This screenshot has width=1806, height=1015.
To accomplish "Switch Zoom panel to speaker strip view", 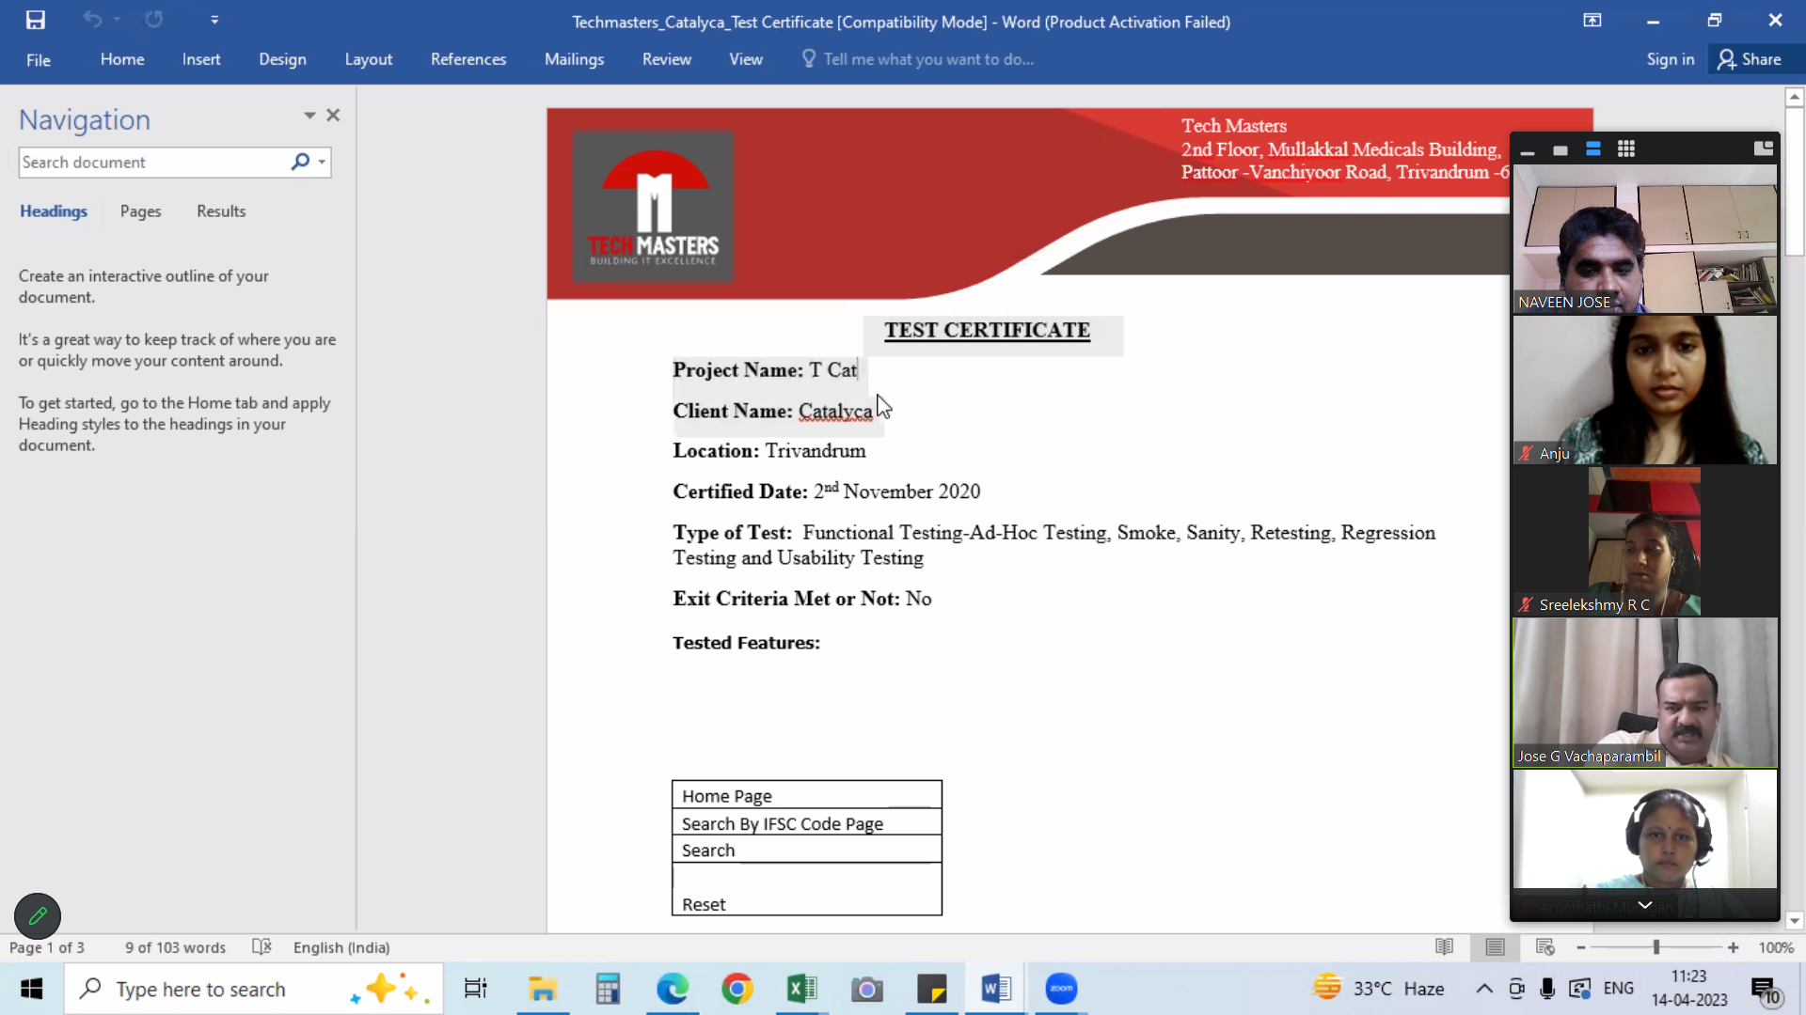I will (x=1593, y=149).
